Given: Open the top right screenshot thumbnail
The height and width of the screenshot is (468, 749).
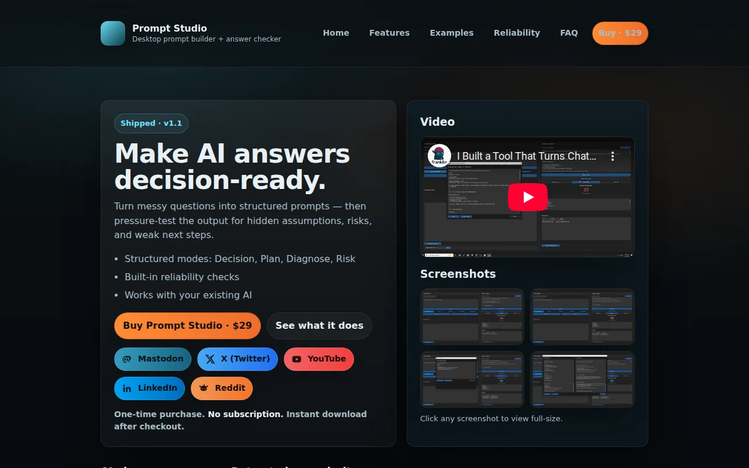Looking at the screenshot, I should pos(582,316).
